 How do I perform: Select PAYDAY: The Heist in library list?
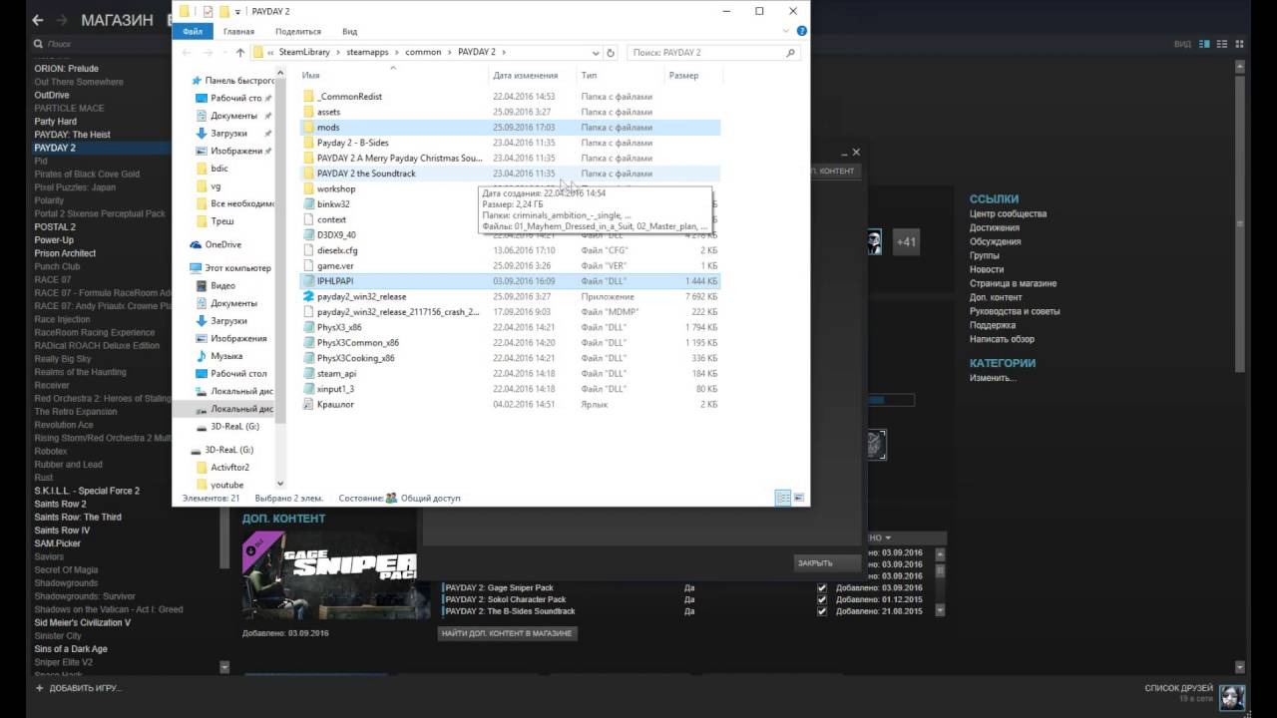pos(72,135)
